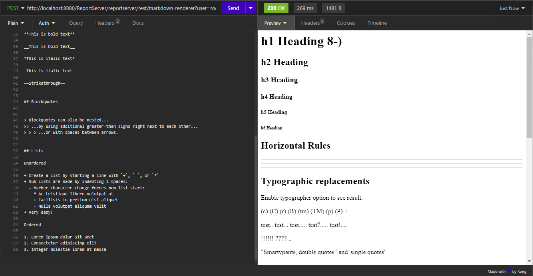Click the "test.. test... test....." preview line
The height and width of the screenshot is (276, 533).
coord(304,225)
